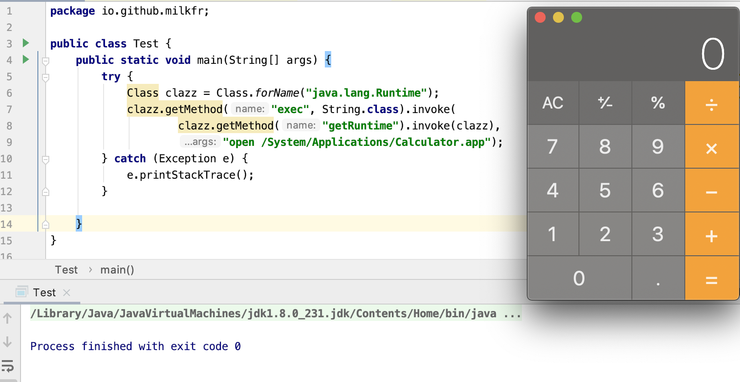Close the Calculator window
The width and height of the screenshot is (740, 382).
pos(540,17)
